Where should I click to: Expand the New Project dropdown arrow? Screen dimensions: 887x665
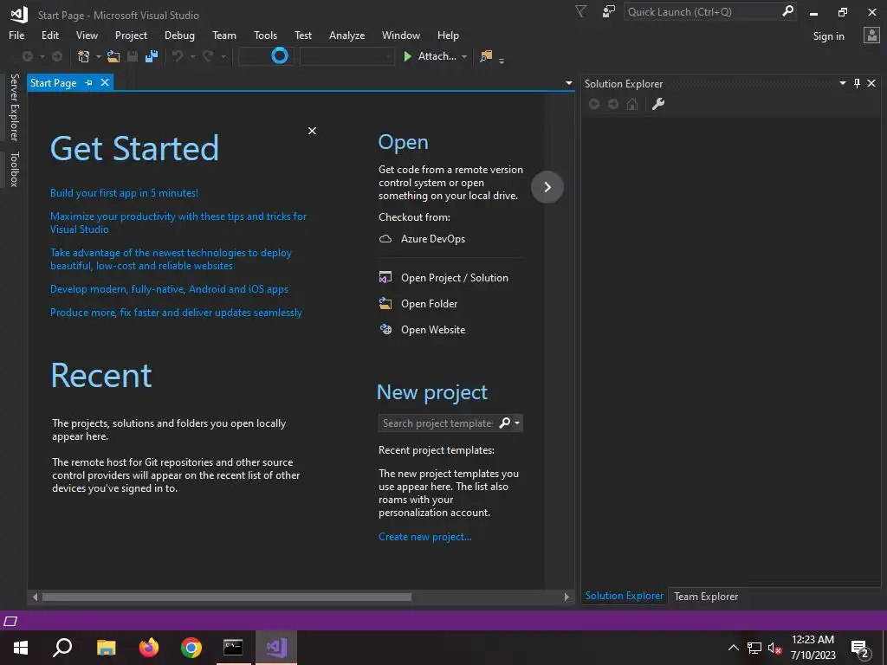coord(98,56)
